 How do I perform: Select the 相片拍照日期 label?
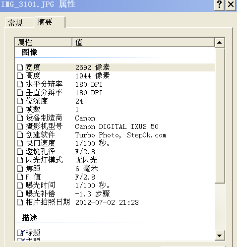48,202
